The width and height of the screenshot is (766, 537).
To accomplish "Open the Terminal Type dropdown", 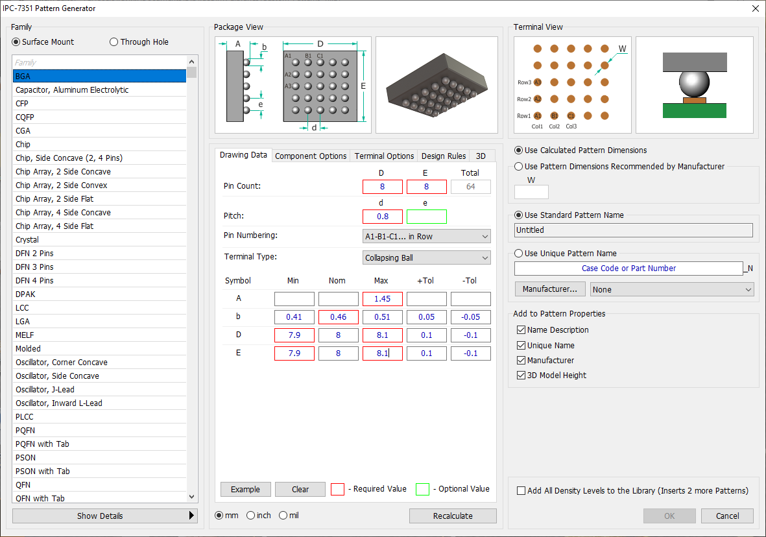I will point(427,258).
